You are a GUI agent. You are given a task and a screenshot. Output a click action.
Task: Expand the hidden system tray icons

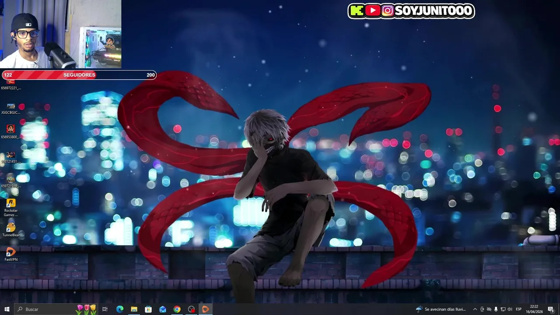(x=475, y=309)
